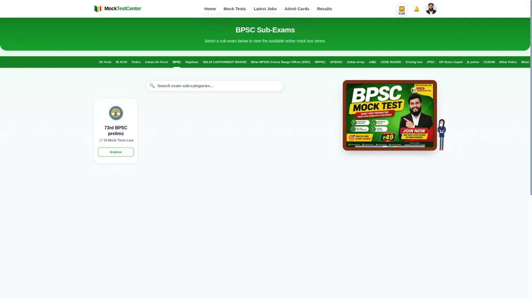Screen dimensions: 532x299
Task: Select the DELHI CANTONMENT BOARD tab
Action: point(224,62)
